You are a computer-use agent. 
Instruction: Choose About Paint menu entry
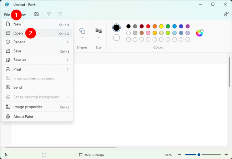point(38,117)
